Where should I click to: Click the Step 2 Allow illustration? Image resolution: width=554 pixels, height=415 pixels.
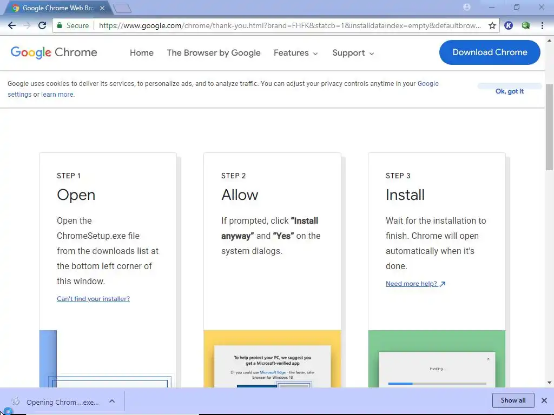273,359
